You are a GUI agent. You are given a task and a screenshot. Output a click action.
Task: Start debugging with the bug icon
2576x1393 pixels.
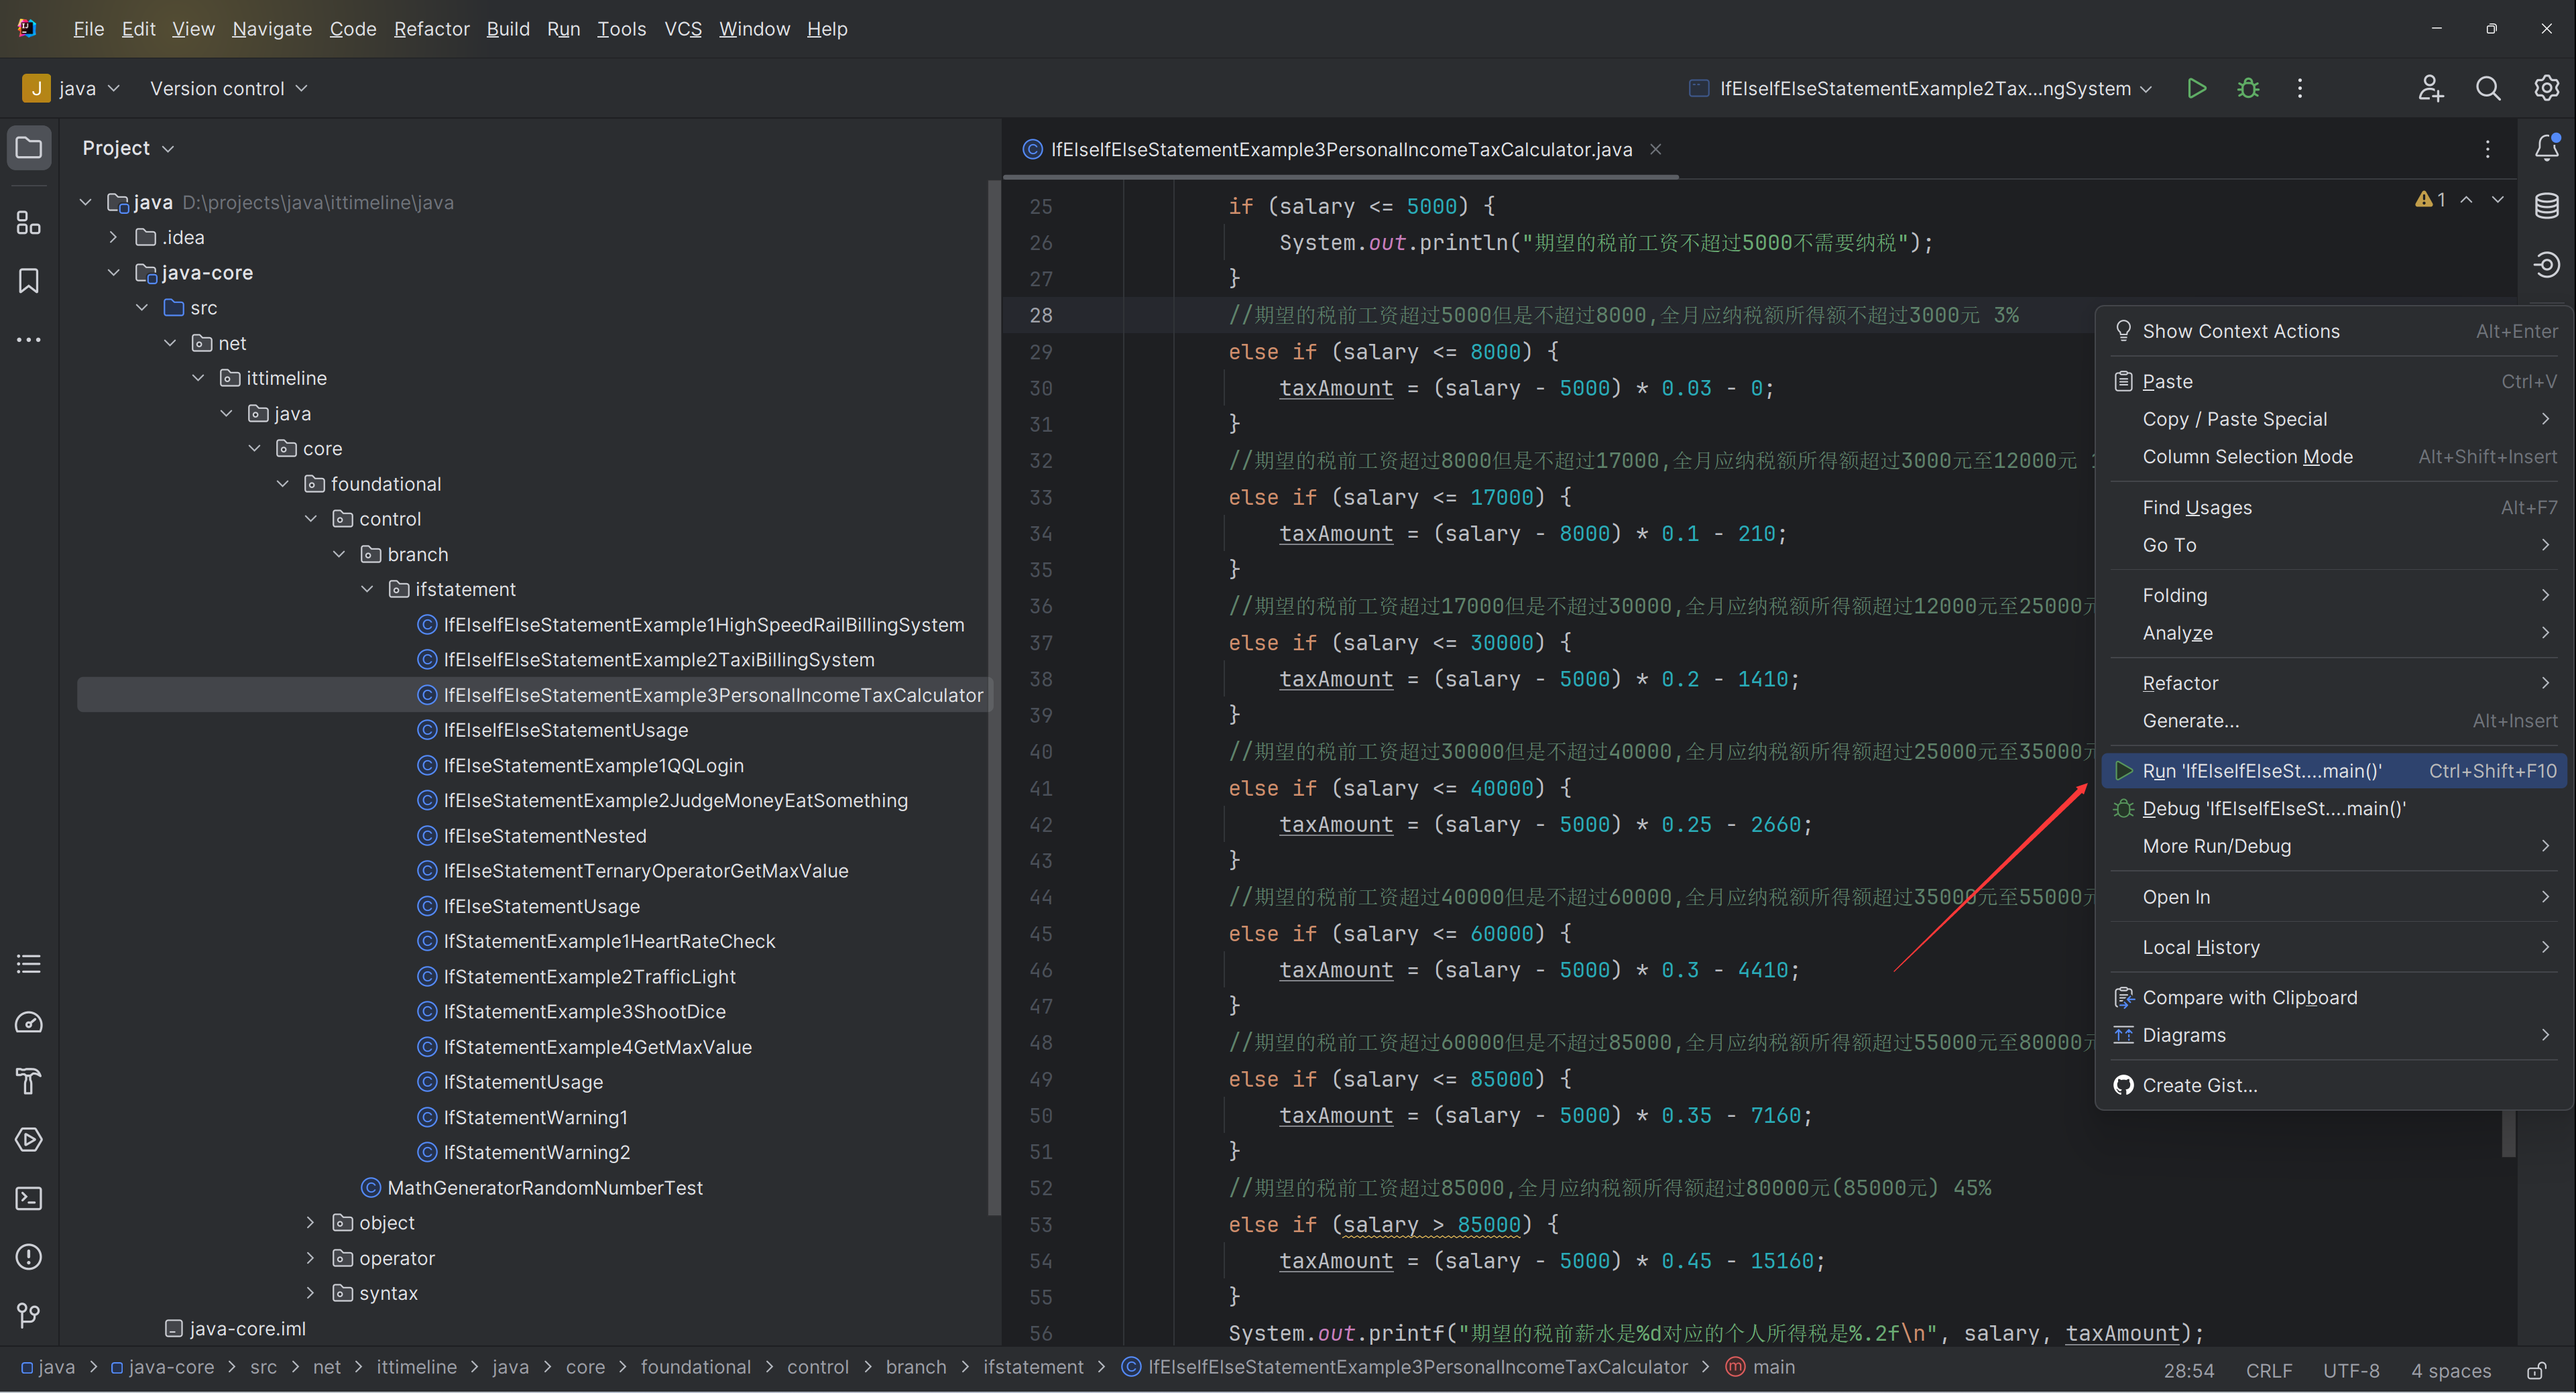tap(2248, 88)
